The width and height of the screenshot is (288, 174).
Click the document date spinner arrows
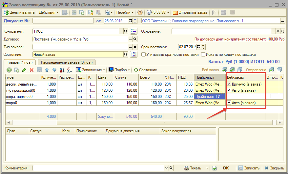pyautogui.click(x=135, y=21)
